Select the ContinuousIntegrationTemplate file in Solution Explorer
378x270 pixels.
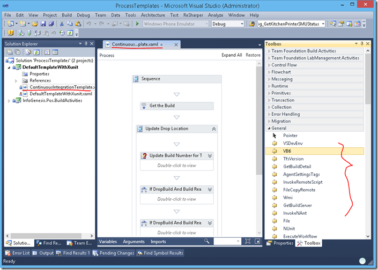coord(62,87)
